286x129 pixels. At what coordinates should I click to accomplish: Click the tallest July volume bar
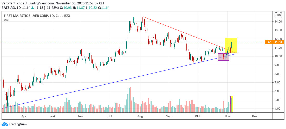tap(131, 100)
